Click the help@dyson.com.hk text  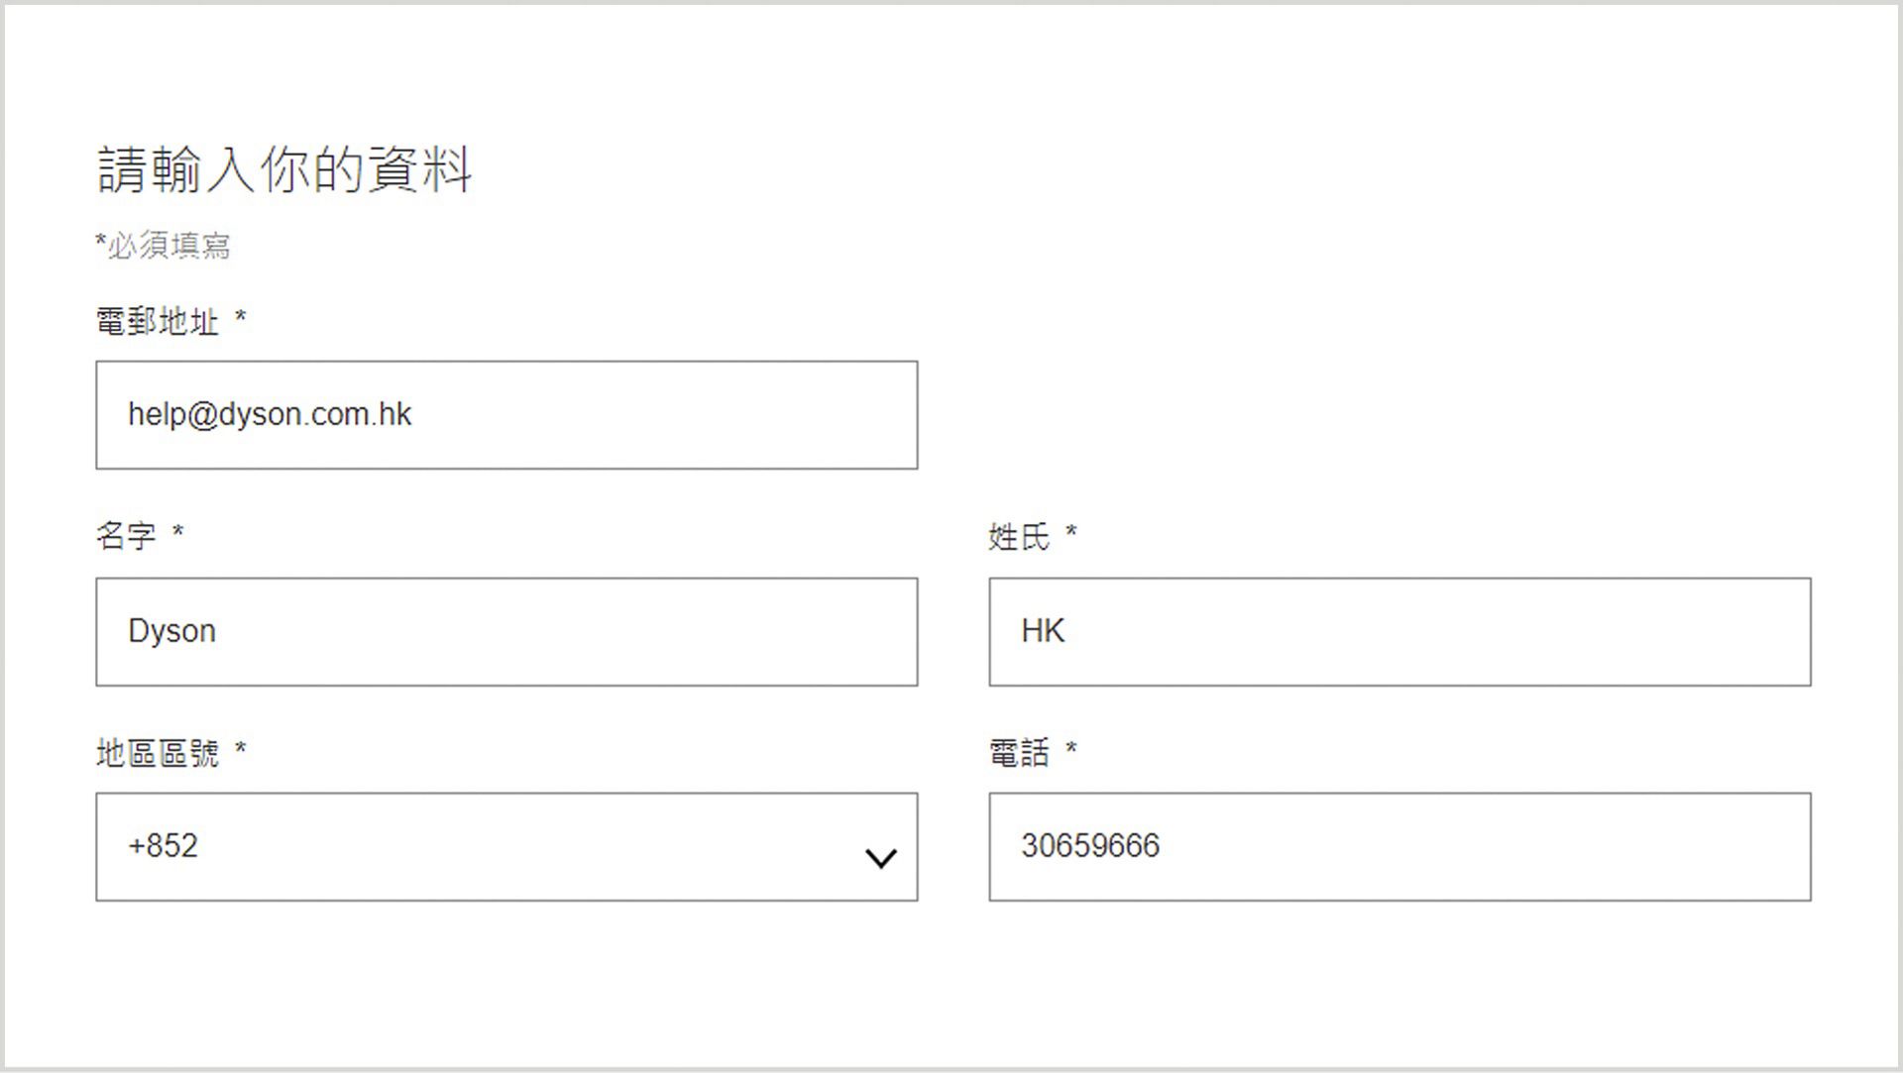[270, 415]
